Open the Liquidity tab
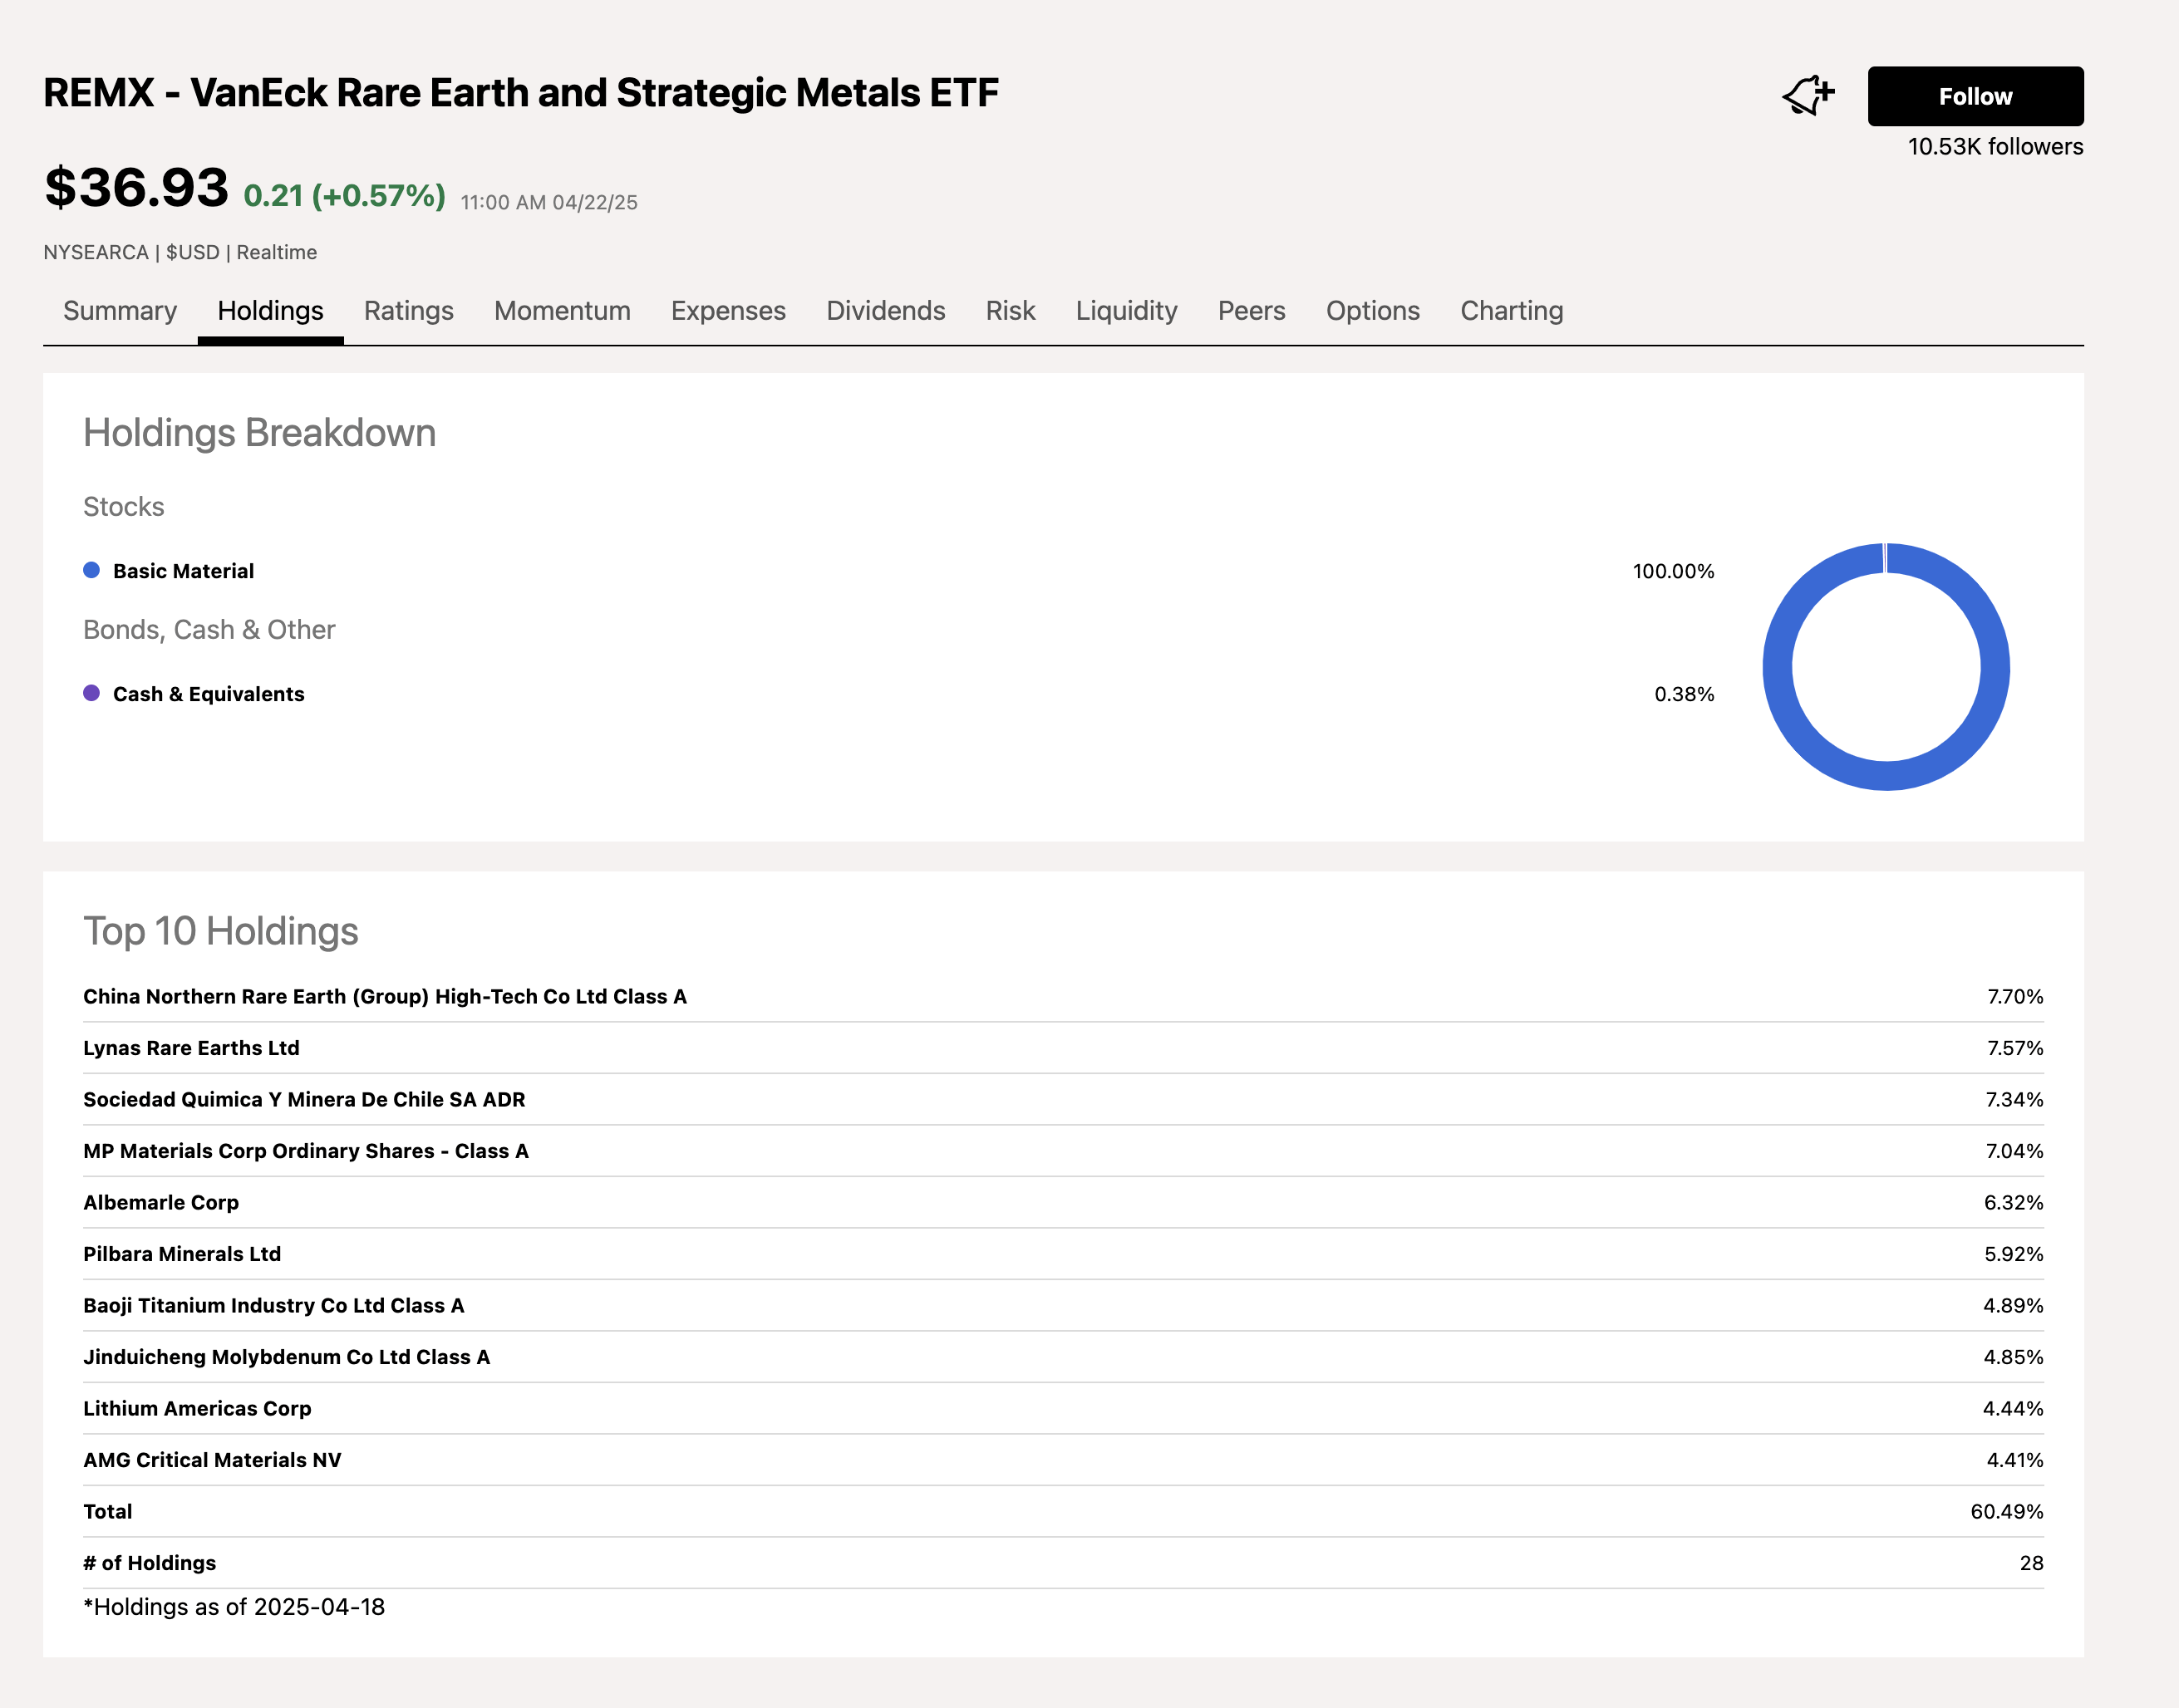Screen dimensions: 2179x1708 pyautogui.click(x=1127, y=311)
